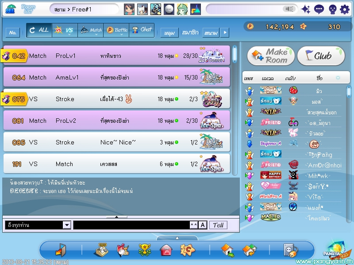Join room 191 เควสสส
354x265 pixels.
117,163
